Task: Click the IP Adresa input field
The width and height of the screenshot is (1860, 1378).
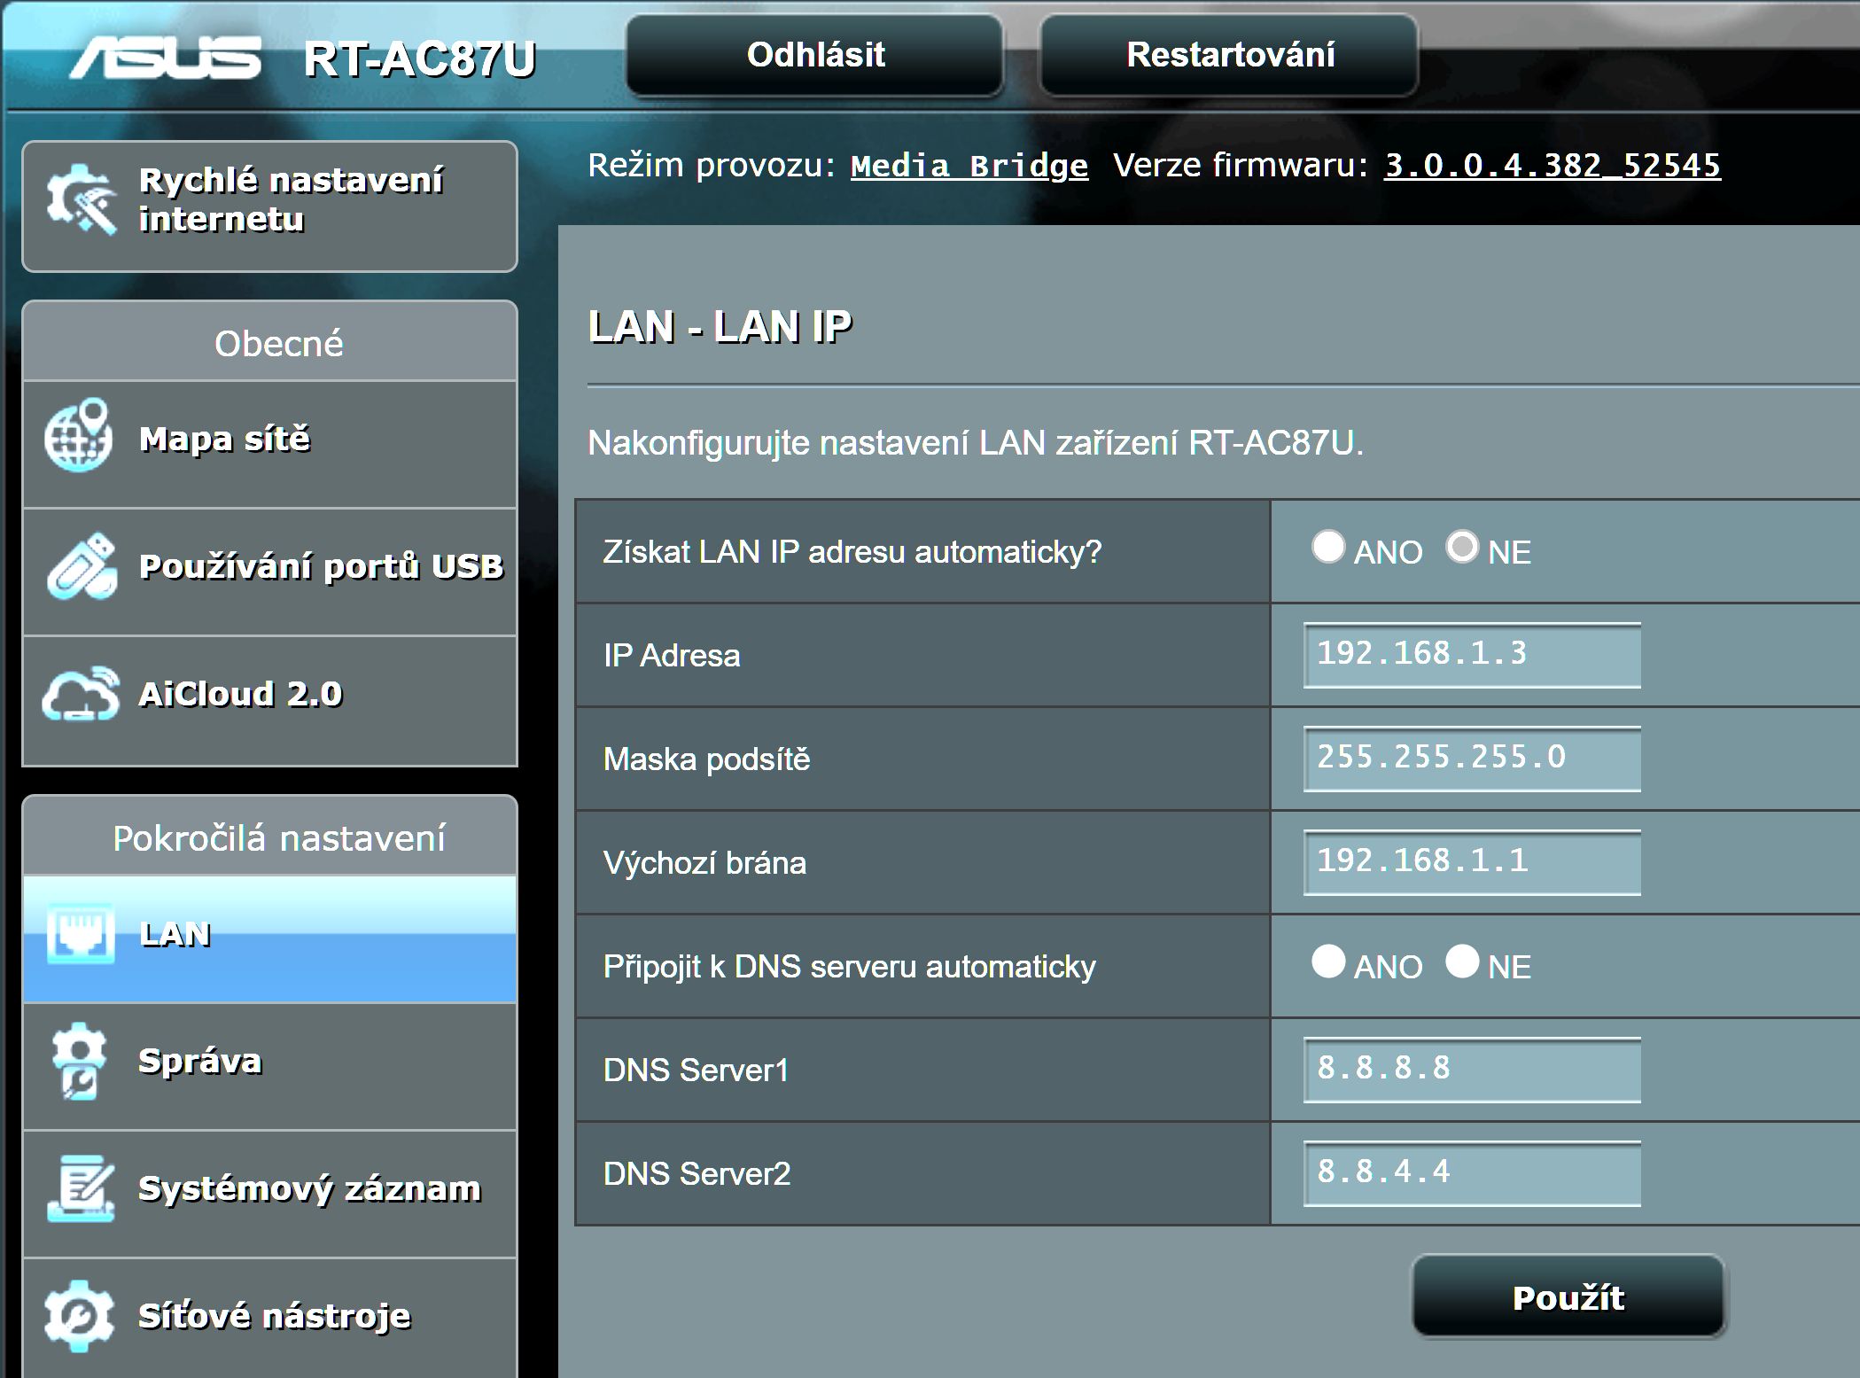Action: tap(1471, 655)
